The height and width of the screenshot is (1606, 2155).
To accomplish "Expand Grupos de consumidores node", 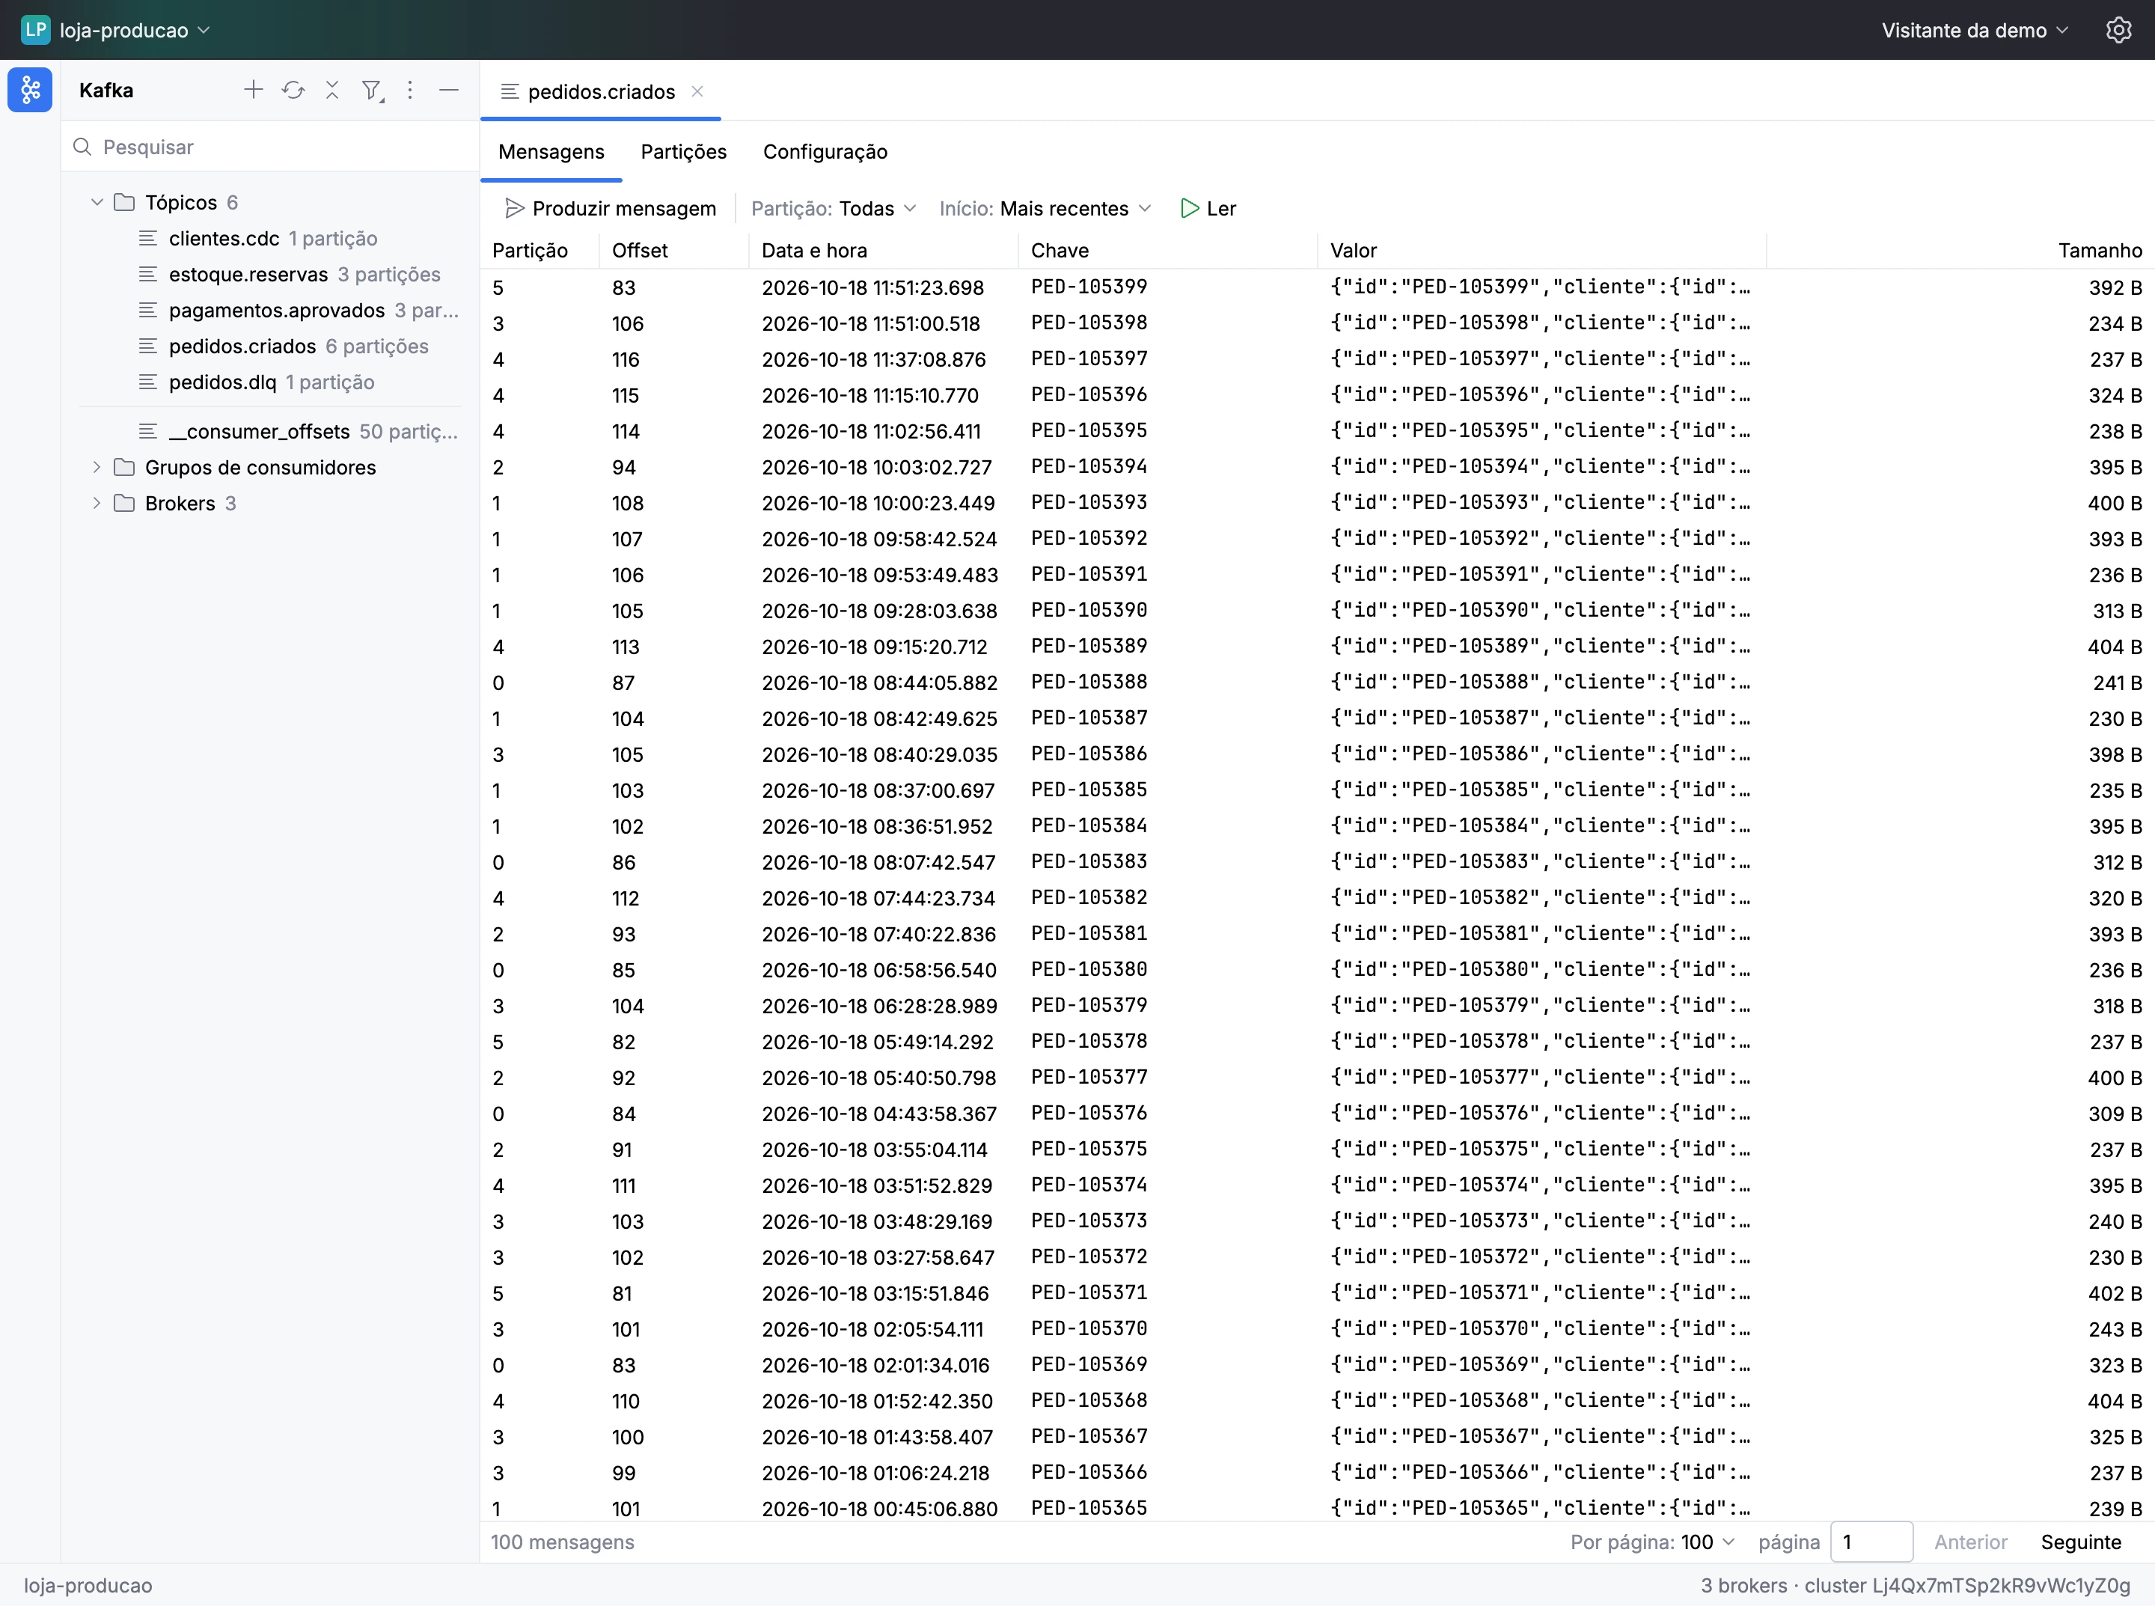I will pyautogui.click(x=97, y=468).
